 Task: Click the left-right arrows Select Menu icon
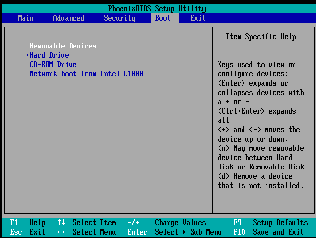(61, 232)
